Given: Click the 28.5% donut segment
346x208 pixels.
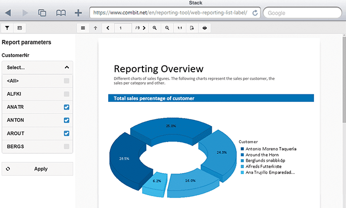Looking at the screenshot, I should (x=124, y=158).
